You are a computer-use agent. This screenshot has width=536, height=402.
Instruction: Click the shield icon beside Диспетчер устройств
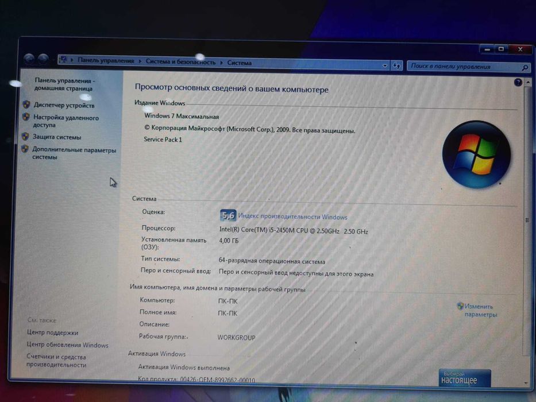coord(26,105)
